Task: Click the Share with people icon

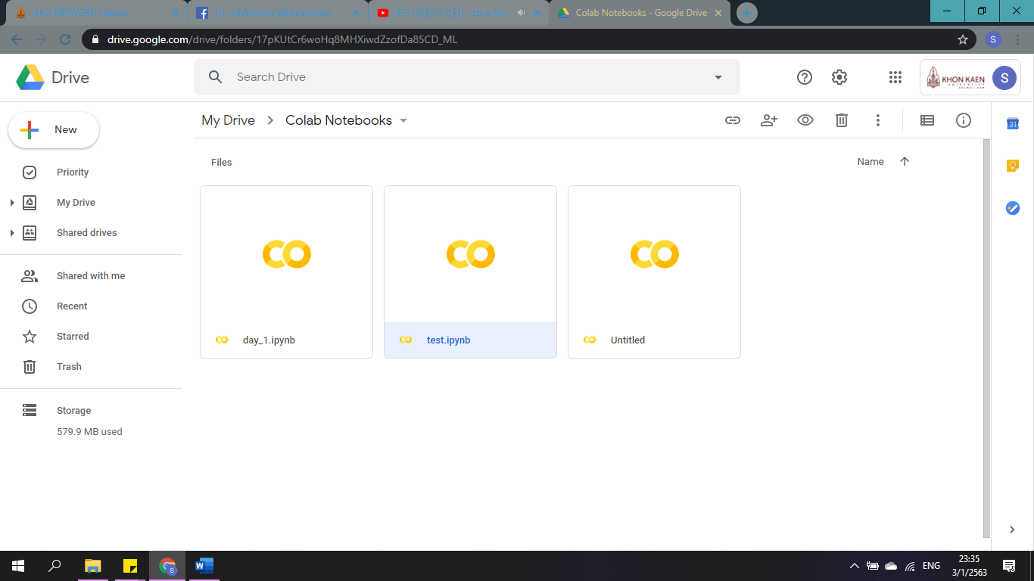Action: pyautogui.click(x=769, y=120)
